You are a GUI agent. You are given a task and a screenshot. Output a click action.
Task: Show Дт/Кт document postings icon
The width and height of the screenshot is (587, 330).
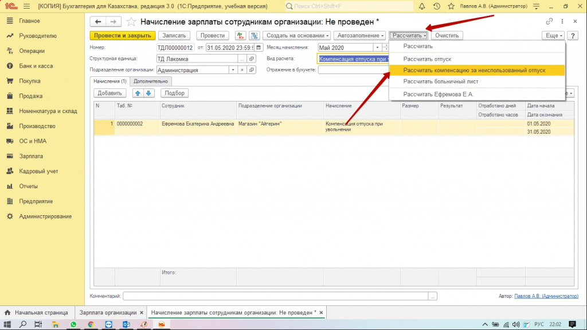pos(240,36)
